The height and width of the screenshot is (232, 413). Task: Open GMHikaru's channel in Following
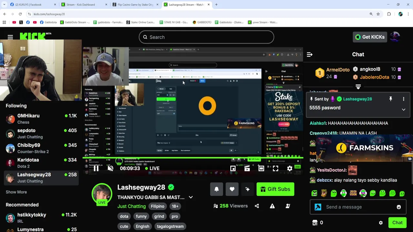[x=41, y=119]
